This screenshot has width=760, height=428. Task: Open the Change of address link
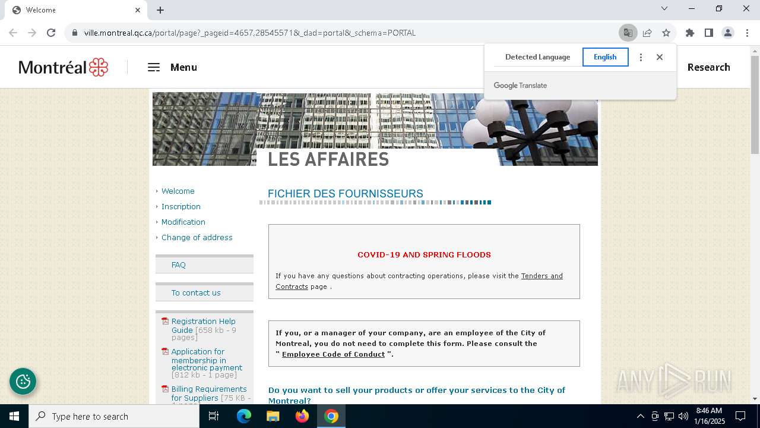[x=197, y=237]
